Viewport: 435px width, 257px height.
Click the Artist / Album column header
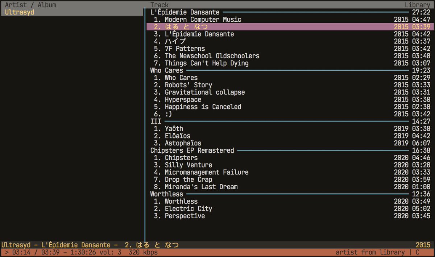[x=30, y=5]
